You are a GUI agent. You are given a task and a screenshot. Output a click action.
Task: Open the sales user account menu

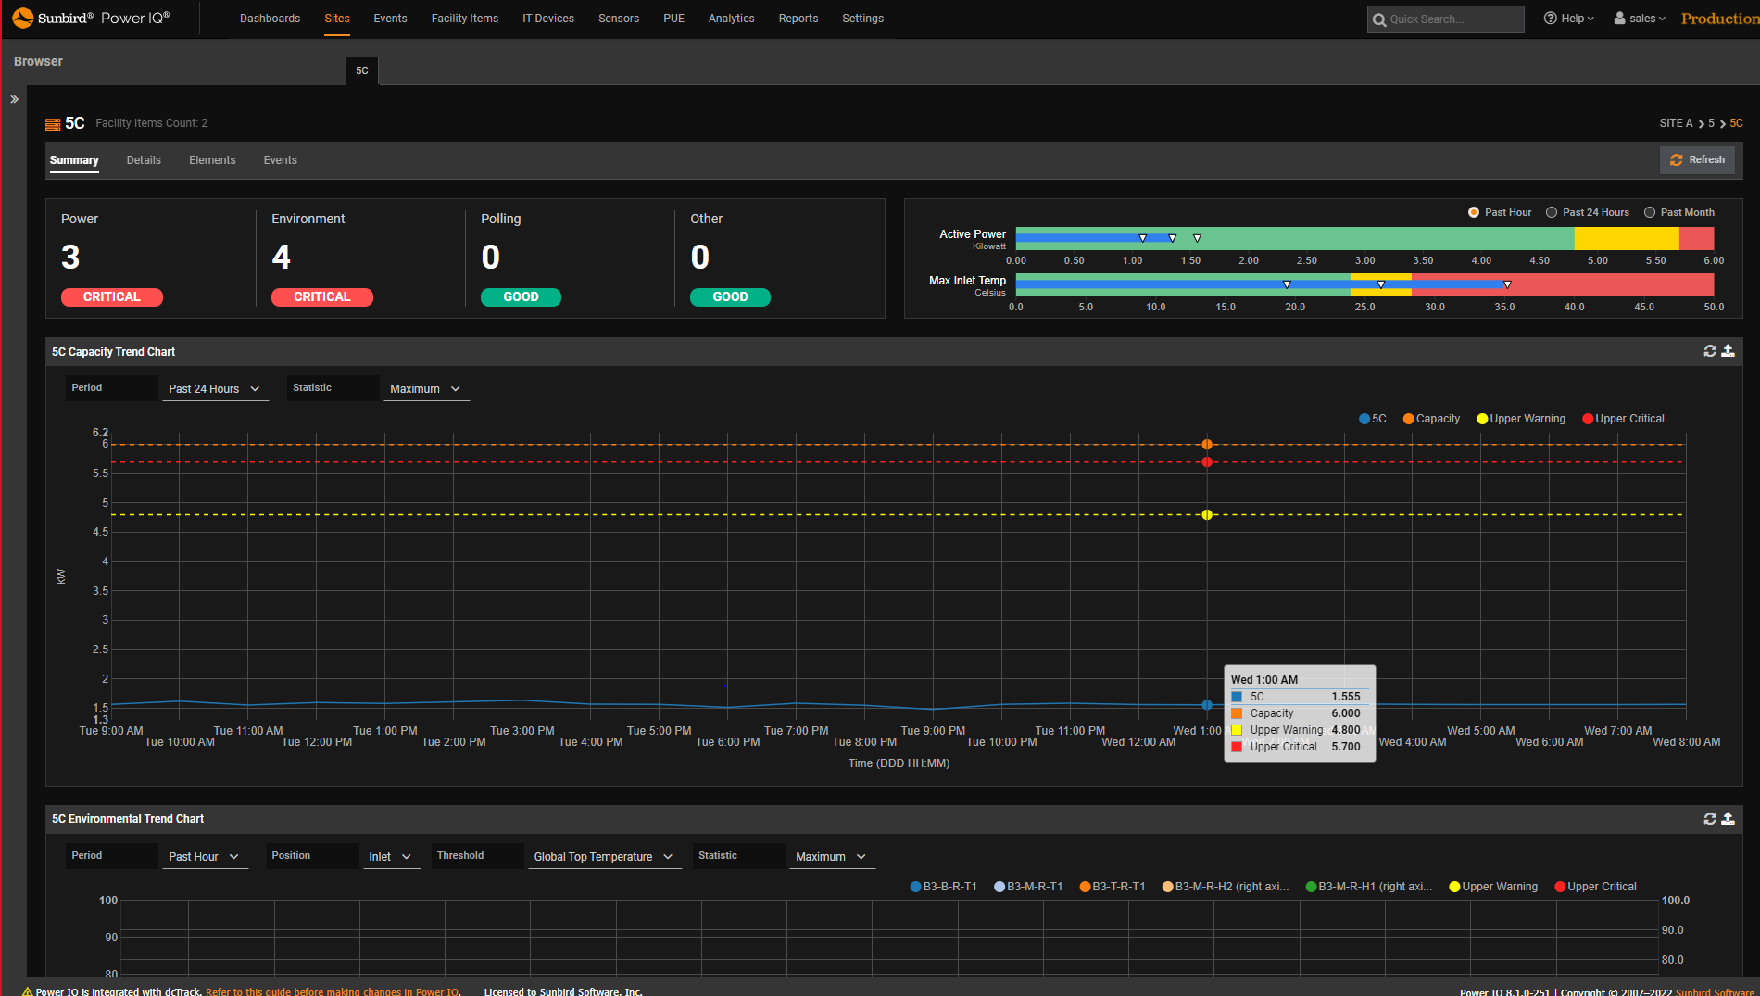click(x=1639, y=18)
